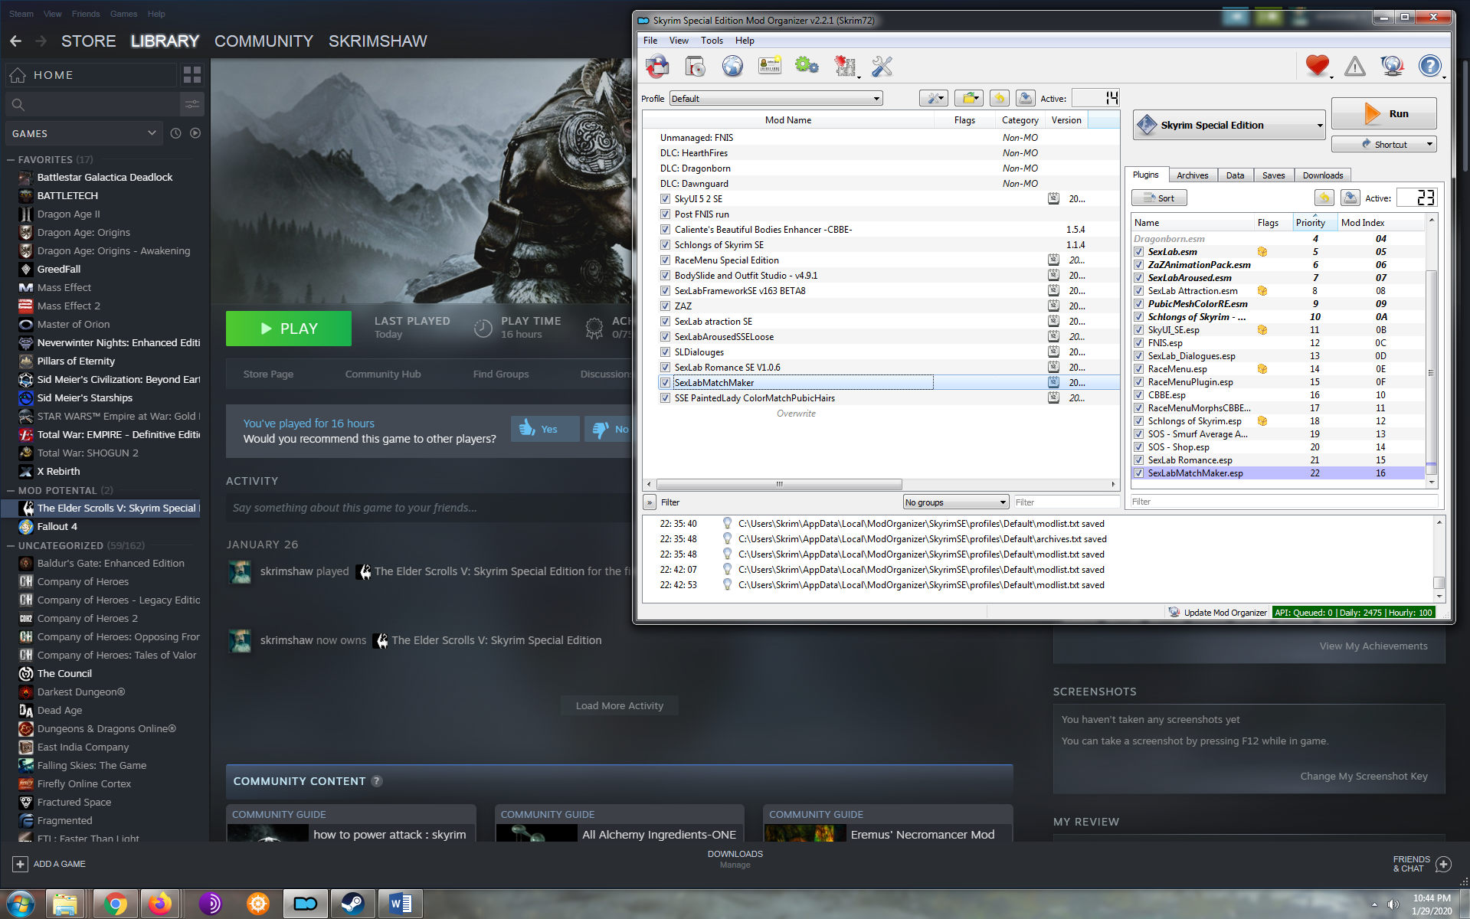This screenshot has height=919, width=1470.
Task: Open the mod list tools wrench dropdown
Action: [934, 98]
